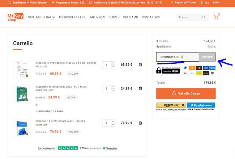Viewport: 235px width, 159px height.
Task: Go to CONTATTACI page
Action: [x=151, y=17]
